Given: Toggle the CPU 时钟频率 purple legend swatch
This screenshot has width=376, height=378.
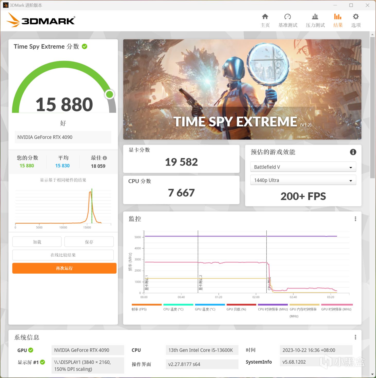Looking at the screenshot, I should pyautogui.click(x=273, y=305).
